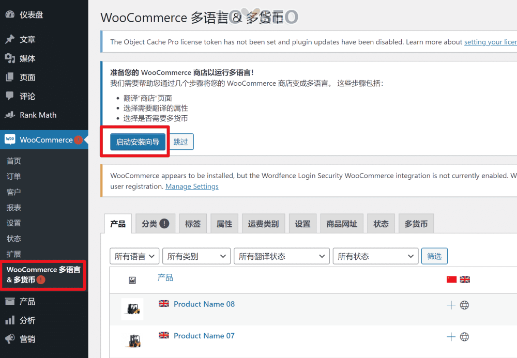The height and width of the screenshot is (358, 517).
Task: Click the 启动安装向导 button
Action: [138, 142]
